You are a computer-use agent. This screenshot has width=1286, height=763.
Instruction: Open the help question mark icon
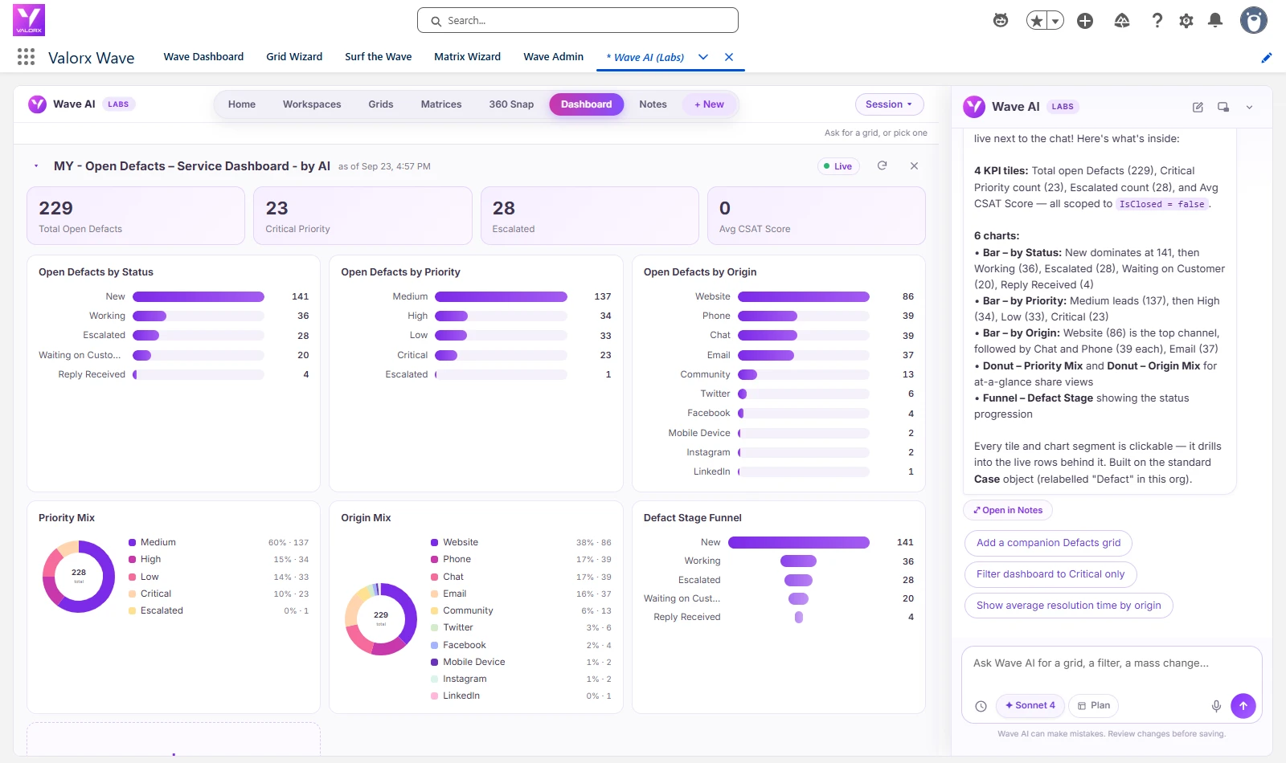(x=1157, y=21)
